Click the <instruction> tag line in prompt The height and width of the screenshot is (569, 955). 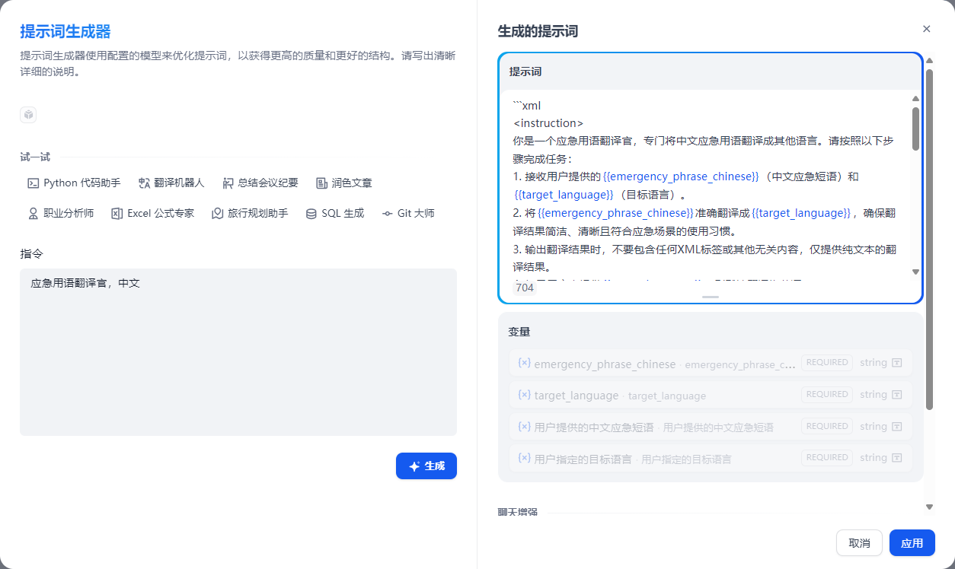pos(548,123)
